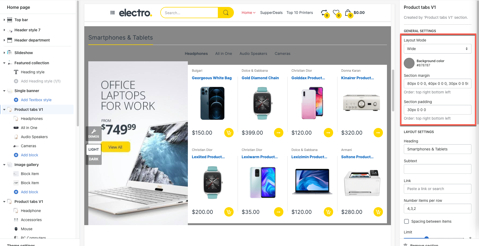479x246 pixels.
Task: Select the Audio Speakers product tab
Action: [253, 54]
